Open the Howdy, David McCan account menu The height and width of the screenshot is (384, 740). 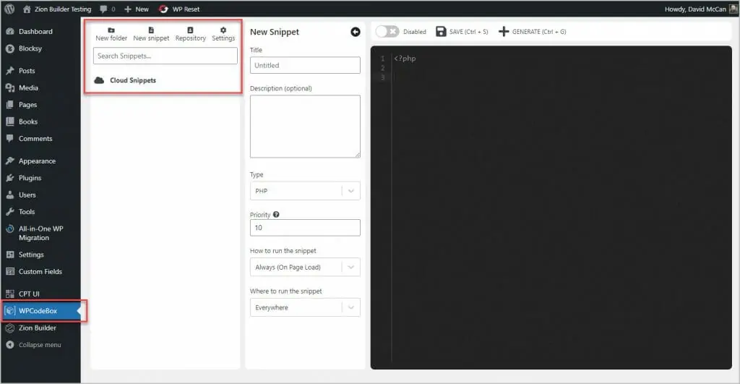click(x=700, y=9)
